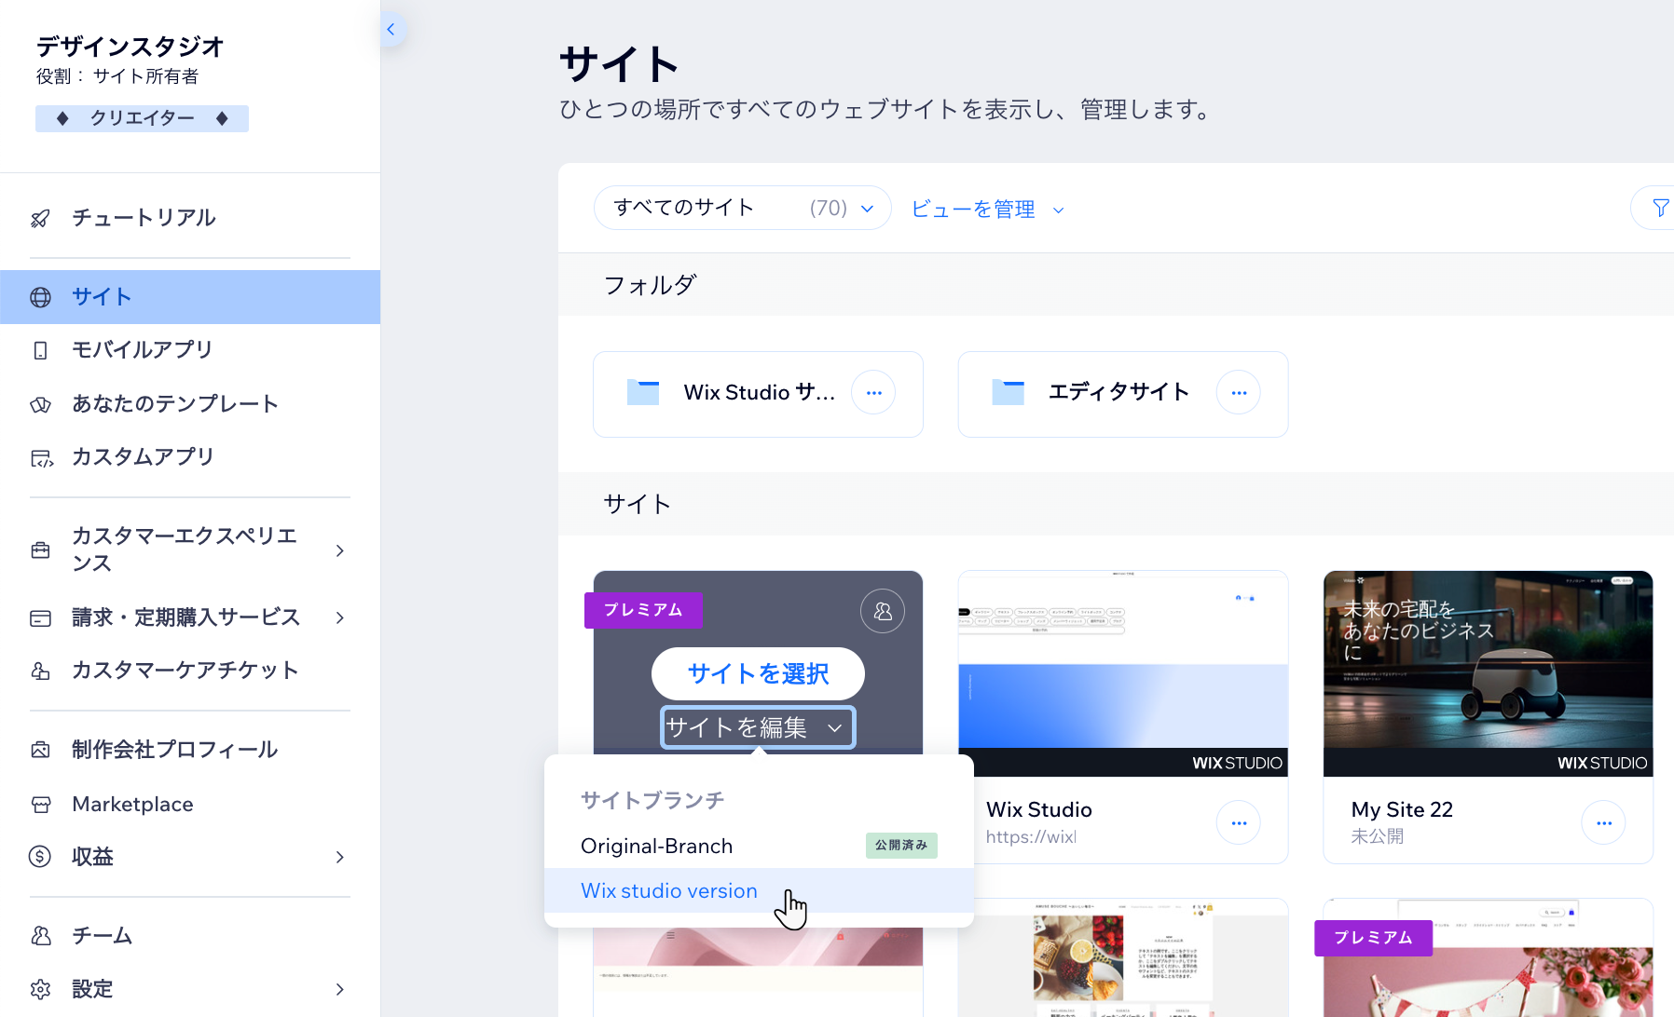The image size is (1674, 1017).
Task: Open more actions for My Site 22
Action: [x=1604, y=823]
